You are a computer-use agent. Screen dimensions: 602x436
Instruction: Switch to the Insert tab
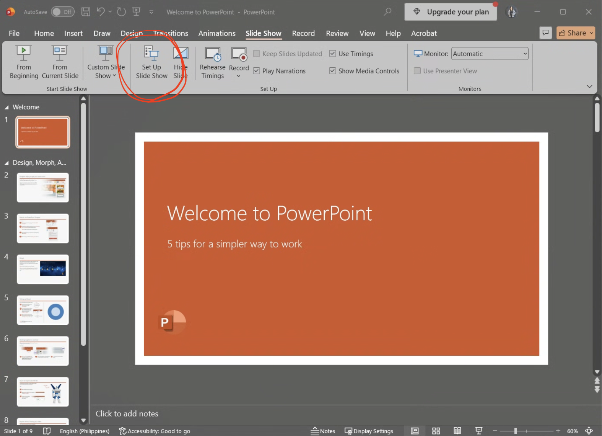click(x=73, y=33)
